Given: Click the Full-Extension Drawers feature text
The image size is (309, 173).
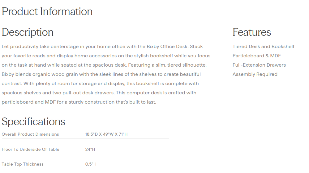Looking at the screenshot, I should (259, 65).
